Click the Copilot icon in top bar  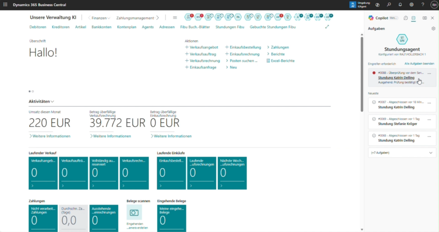[x=377, y=4]
